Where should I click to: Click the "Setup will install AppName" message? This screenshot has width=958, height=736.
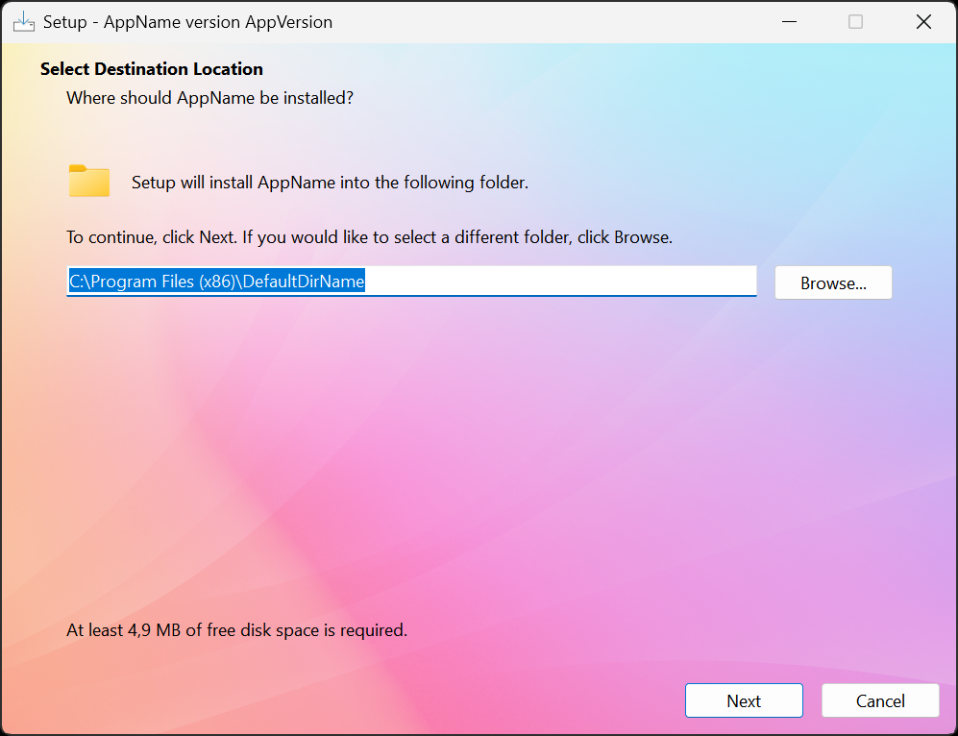(330, 183)
